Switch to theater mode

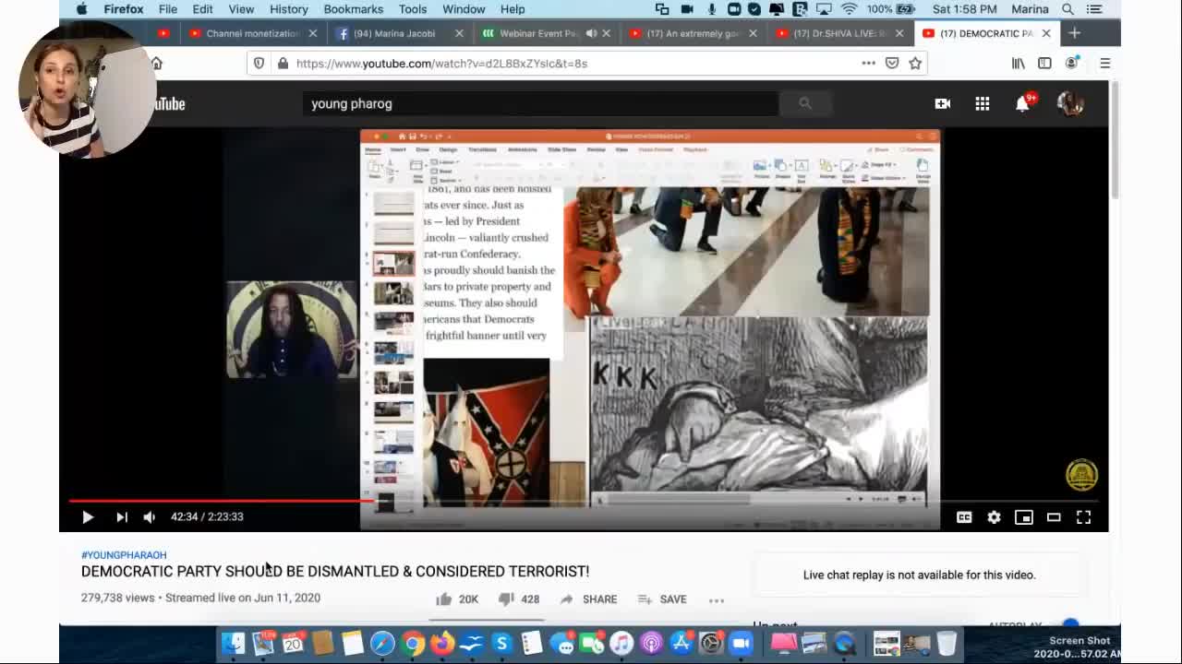tap(1054, 517)
